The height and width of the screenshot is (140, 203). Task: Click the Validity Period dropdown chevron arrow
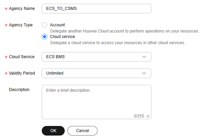click(x=144, y=73)
